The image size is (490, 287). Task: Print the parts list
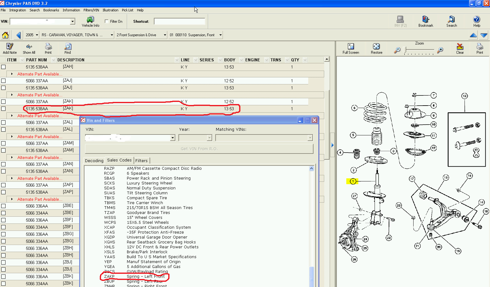coord(48,48)
